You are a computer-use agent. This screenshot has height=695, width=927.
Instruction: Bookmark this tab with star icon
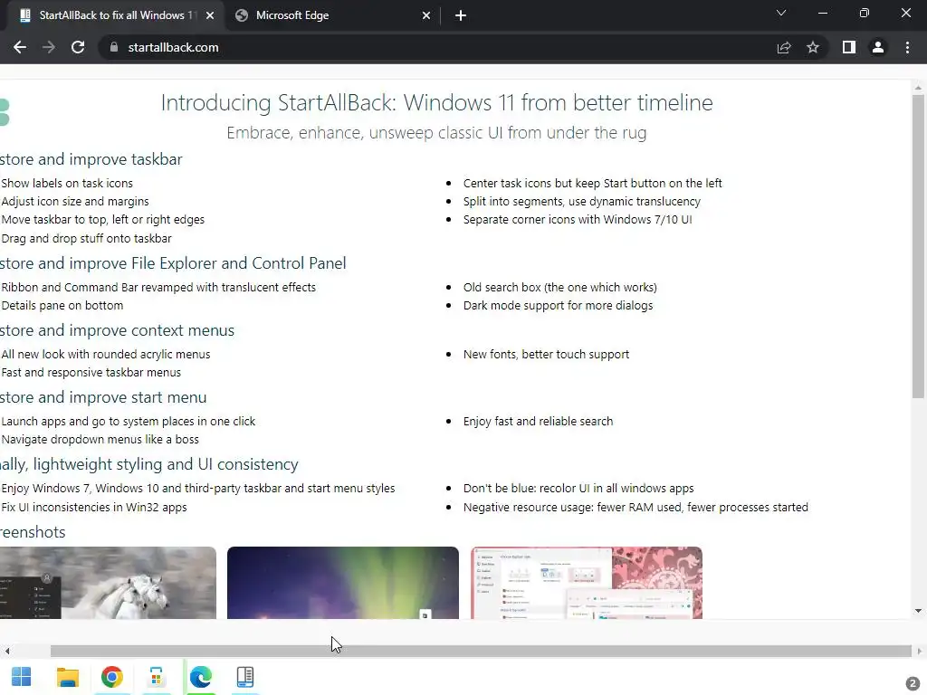(x=813, y=47)
